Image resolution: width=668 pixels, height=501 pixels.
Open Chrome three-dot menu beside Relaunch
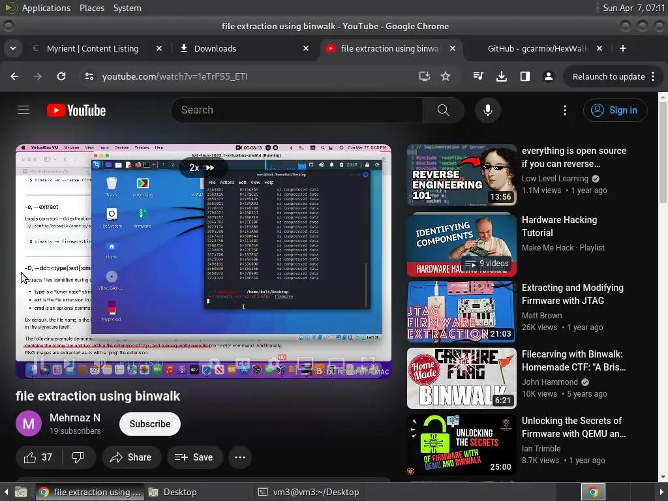pyautogui.click(x=654, y=77)
